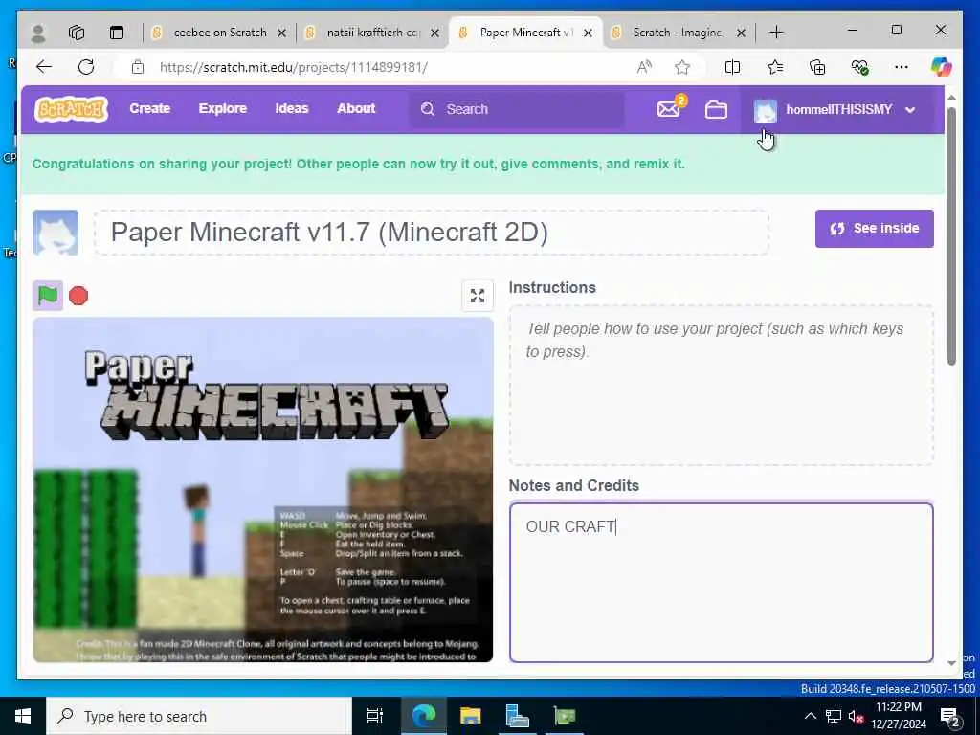Close the Scratch - Imagine tab
Image resolution: width=980 pixels, height=735 pixels.
coord(741,33)
